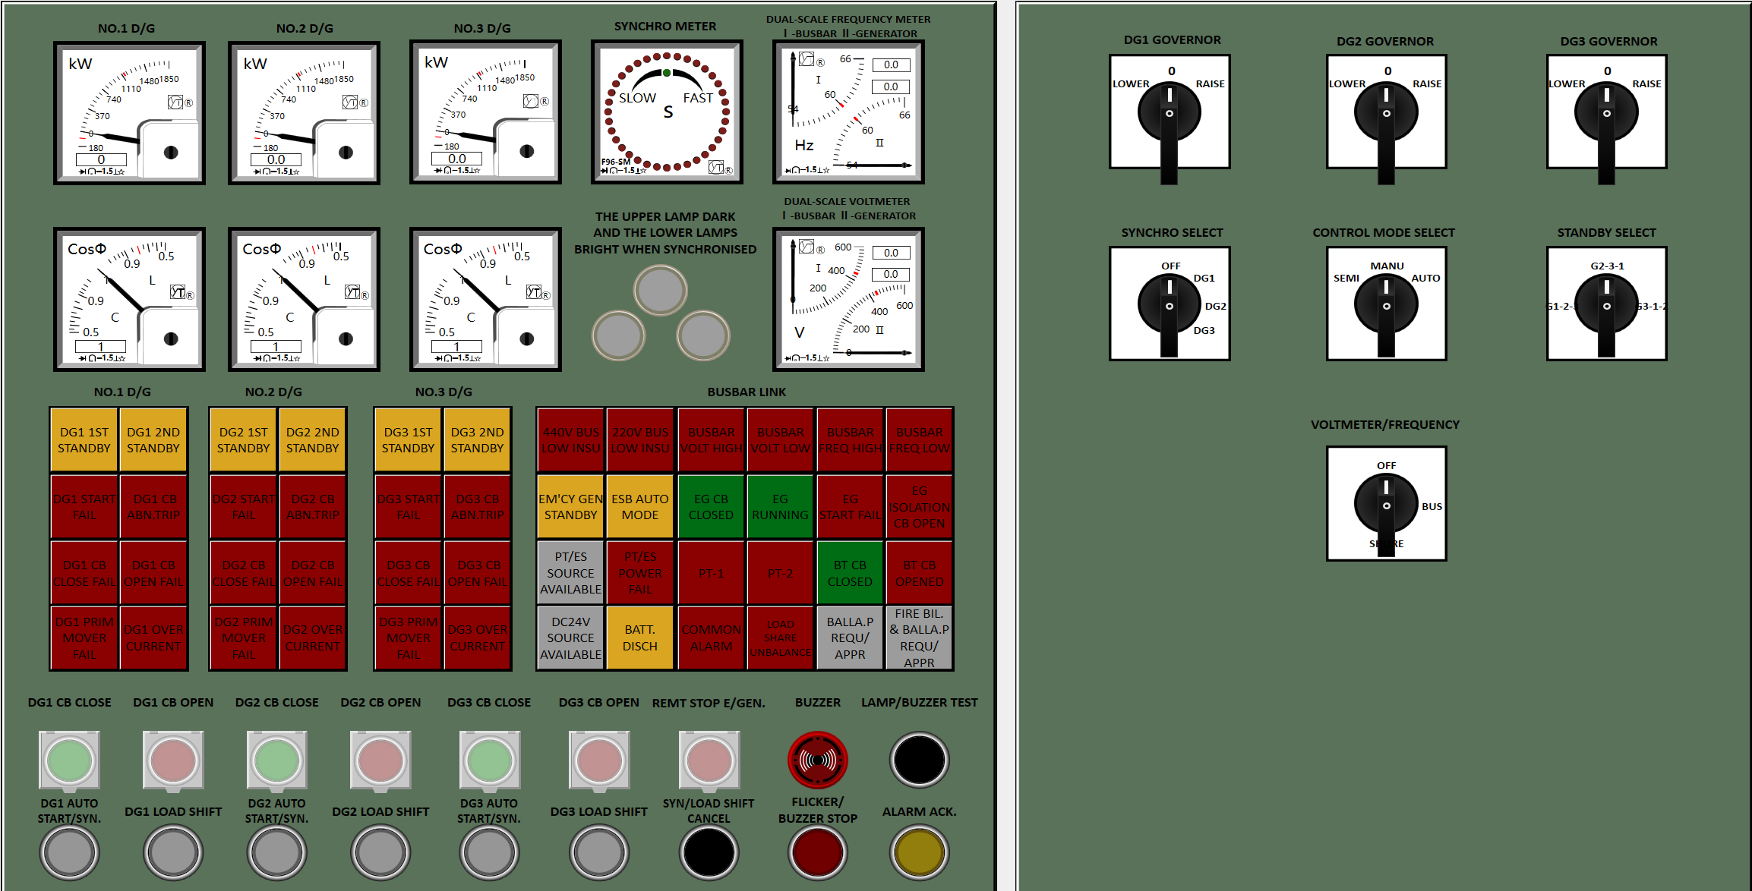Click the DG1 1ST STANDBY indicator tile
This screenshot has width=1752, height=891.
[x=84, y=440]
